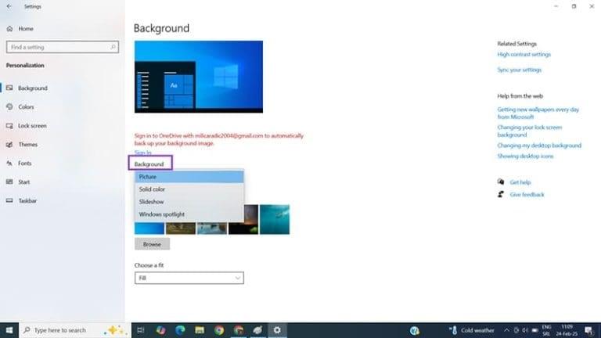Screen dimensions: 601x338
Task: Open the clock and date flyout
Action: [x=567, y=330]
